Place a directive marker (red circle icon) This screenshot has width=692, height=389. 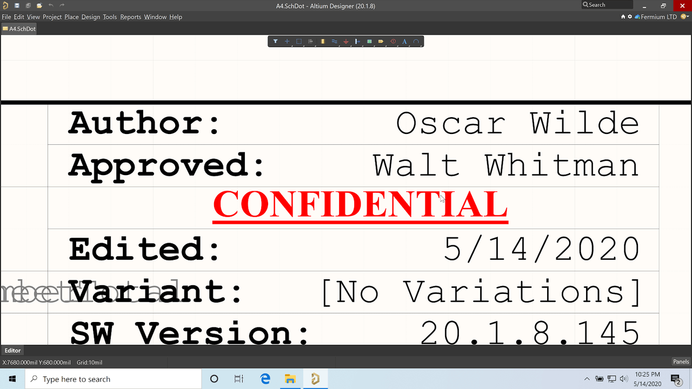coord(393,41)
